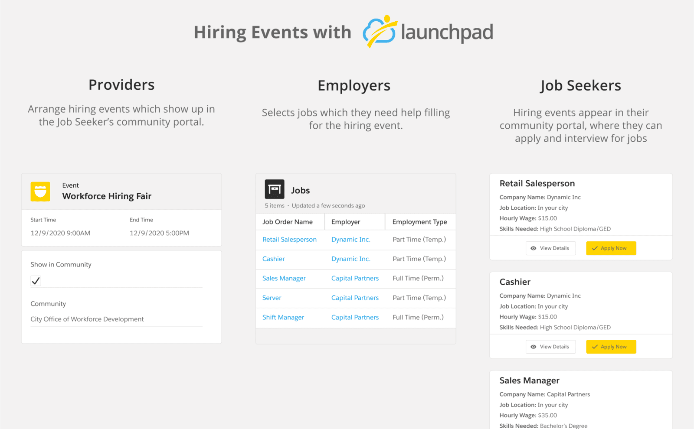Image resolution: width=694 pixels, height=429 pixels.
Task: Click the black Jobs storefront icon
Action: click(x=275, y=189)
